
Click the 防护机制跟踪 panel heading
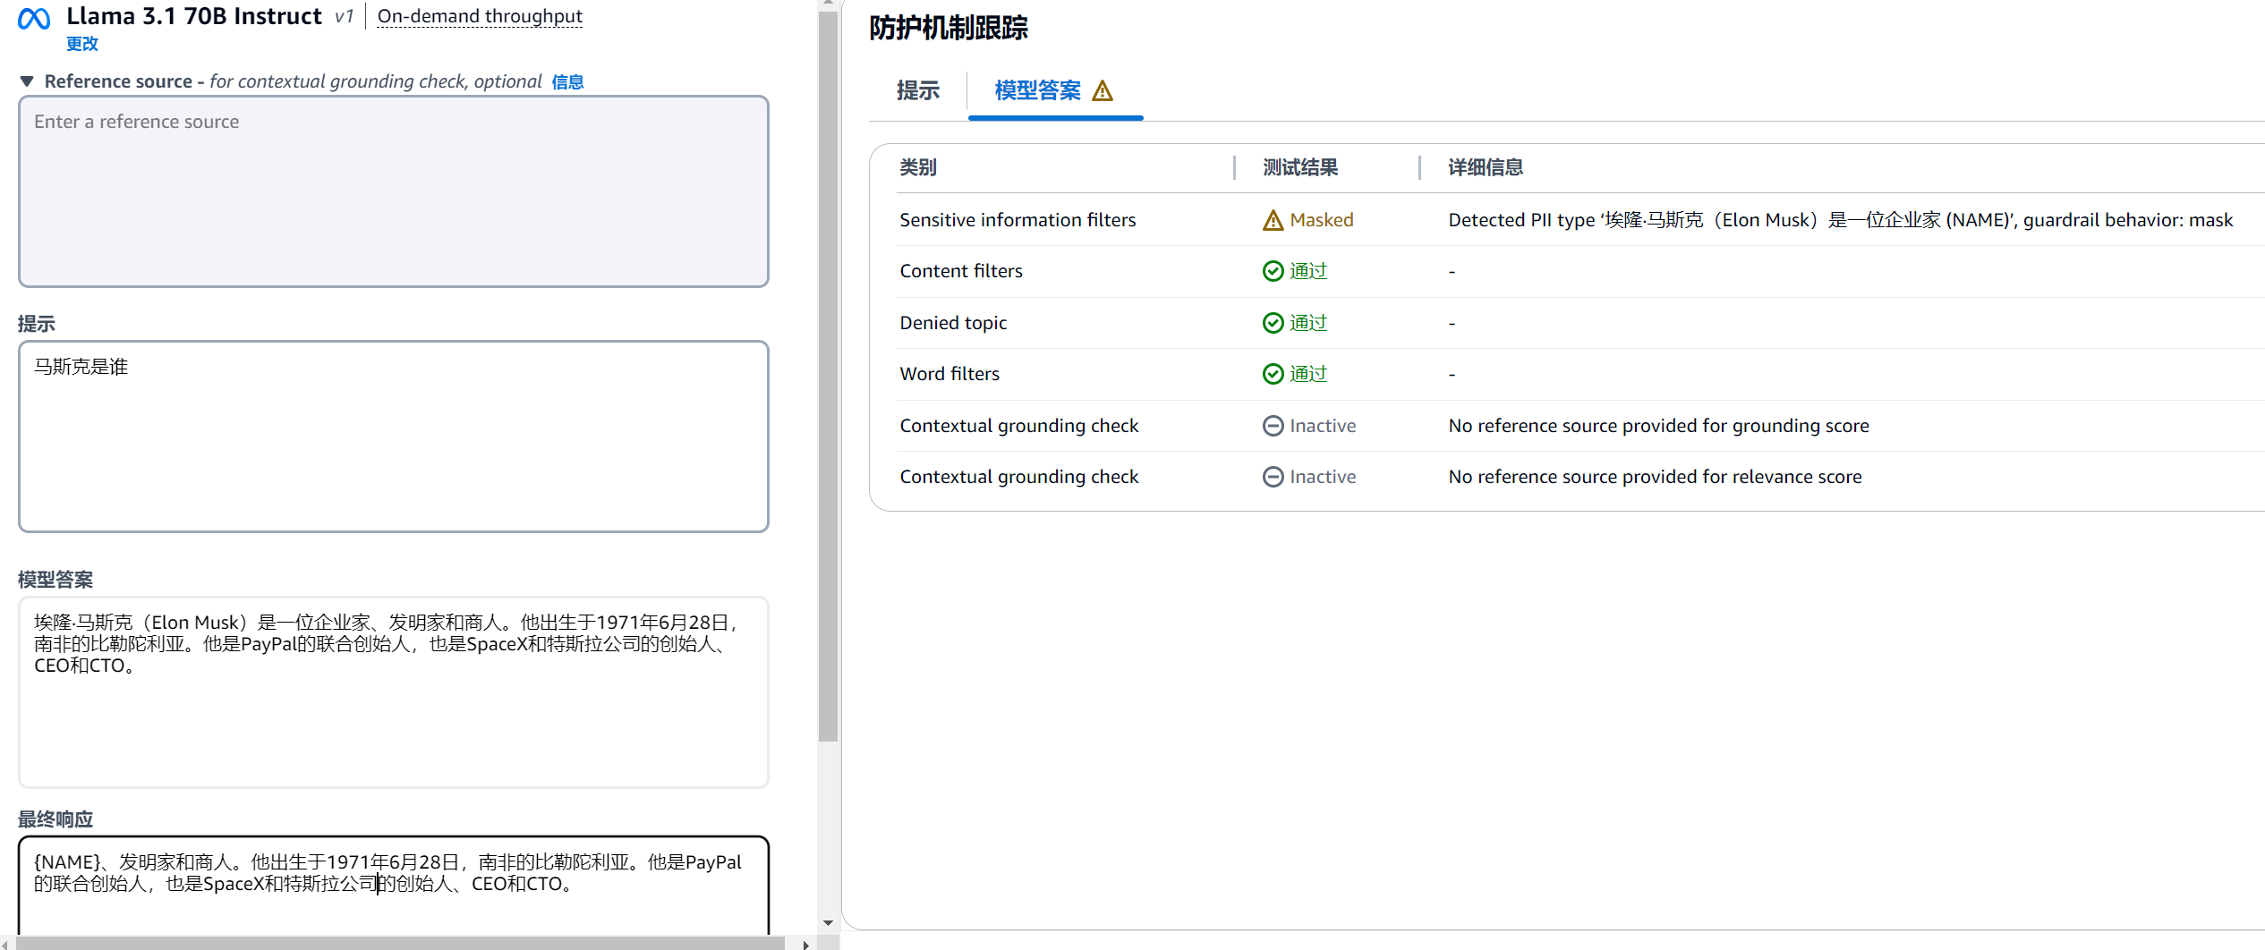click(949, 28)
